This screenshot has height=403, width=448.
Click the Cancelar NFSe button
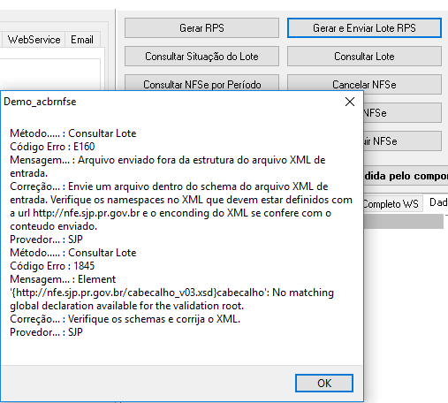click(x=364, y=83)
